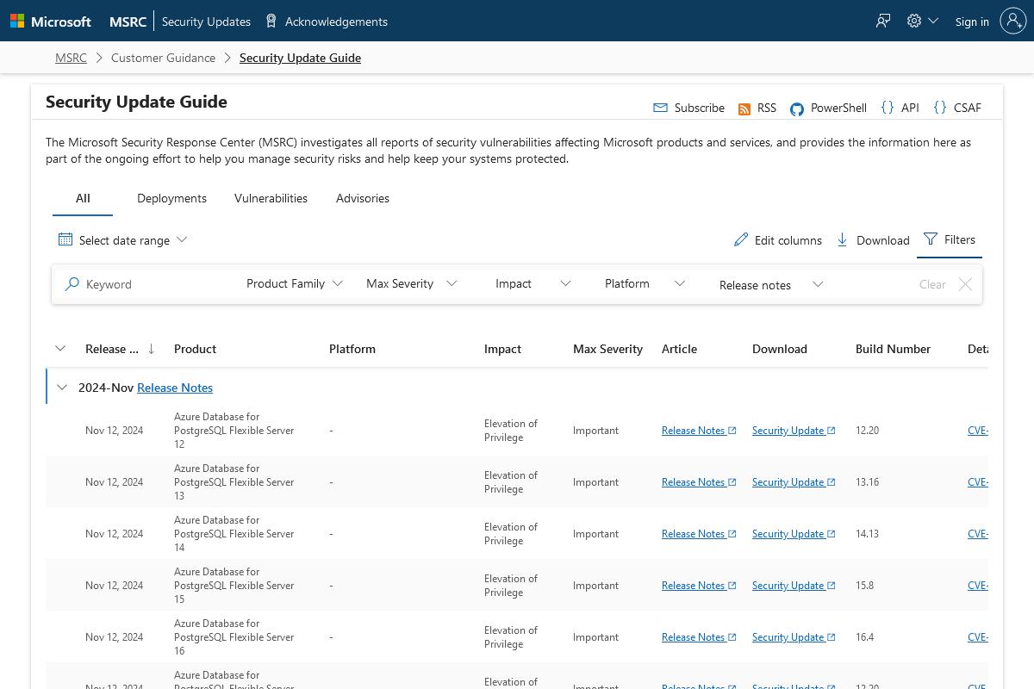The image size is (1034, 689).
Task: Click the PowerShell GitHub icon
Action: click(x=797, y=109)
